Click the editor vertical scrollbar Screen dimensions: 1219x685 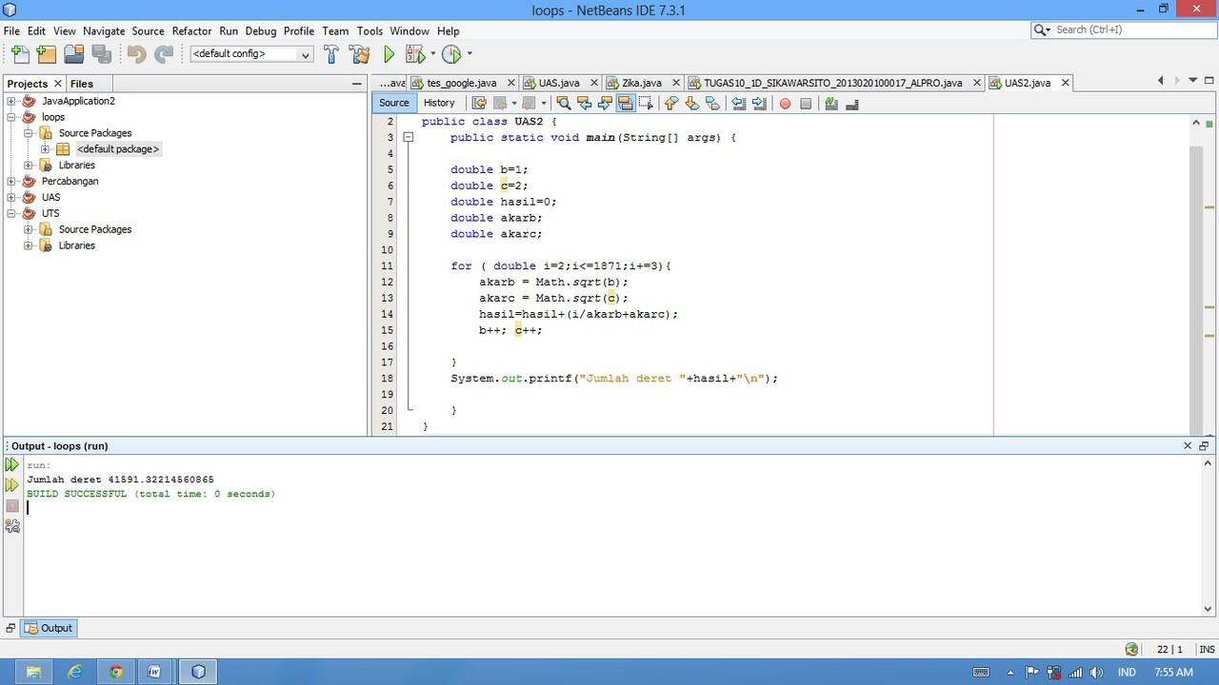point(1196,276)
